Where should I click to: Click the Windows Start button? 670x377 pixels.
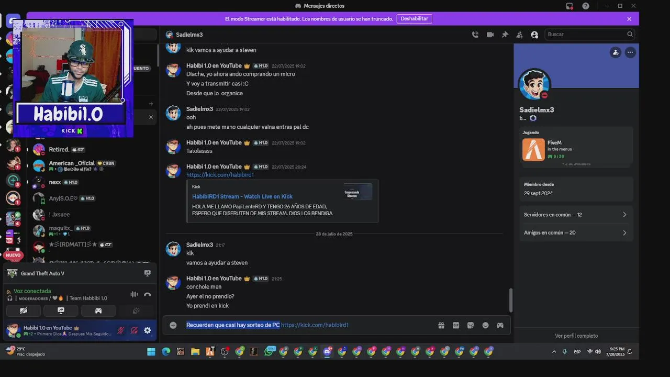[151, 352]
